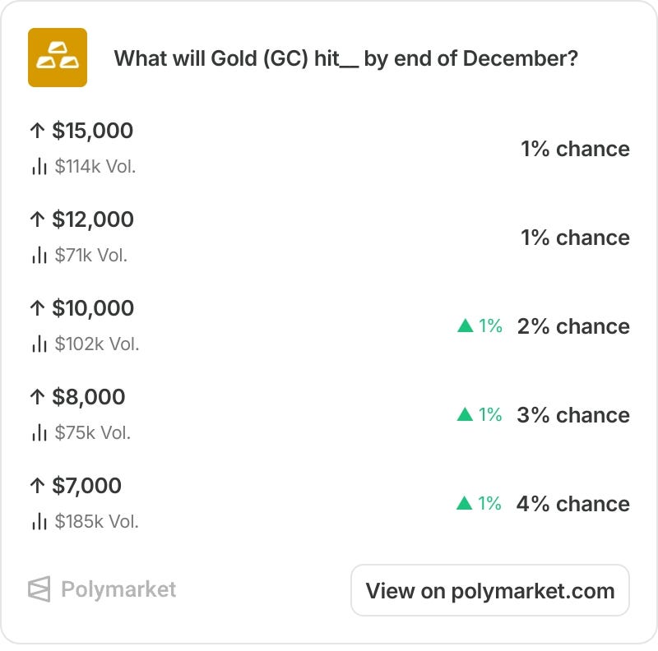
Task: Click the gold bars market icon
Action: click(58, 58)
